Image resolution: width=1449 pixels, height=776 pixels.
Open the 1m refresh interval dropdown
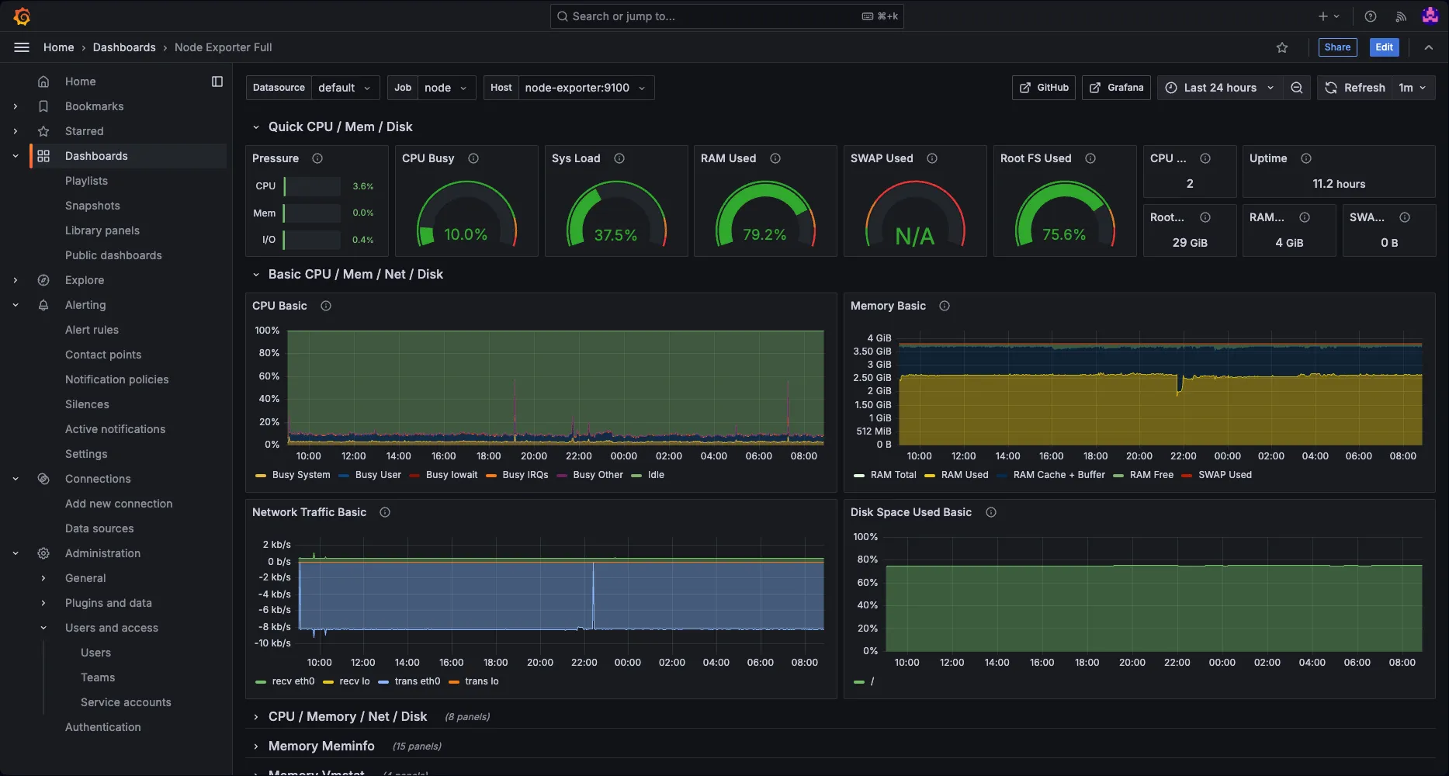pos(1413,88)
